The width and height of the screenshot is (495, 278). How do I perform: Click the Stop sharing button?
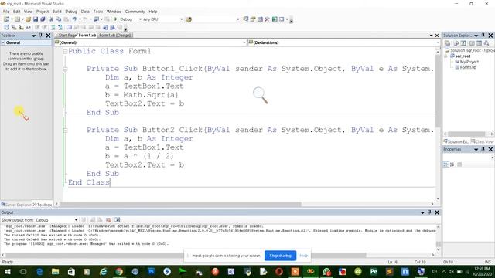(x=280, y=256)
